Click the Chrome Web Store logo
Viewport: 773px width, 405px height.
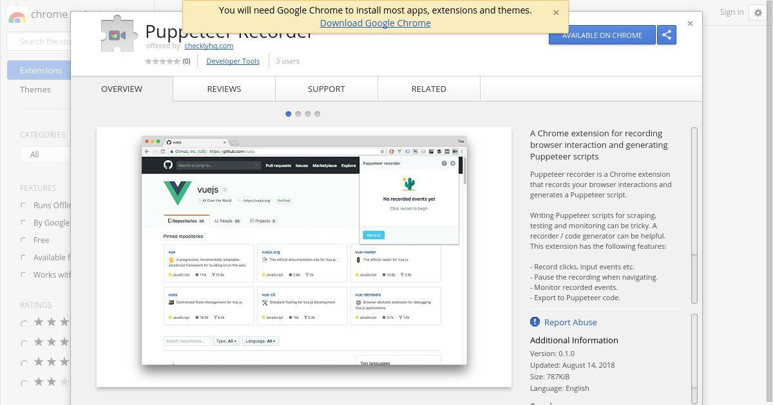click(17, 15)
